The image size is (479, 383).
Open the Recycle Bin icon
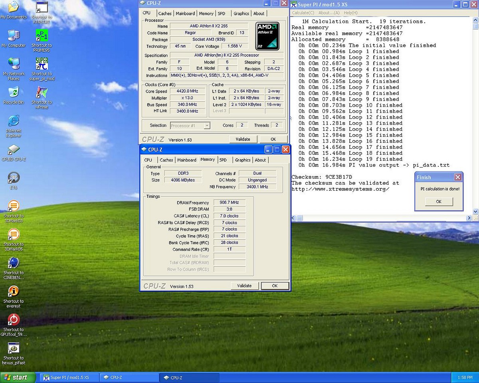[14, 92]
